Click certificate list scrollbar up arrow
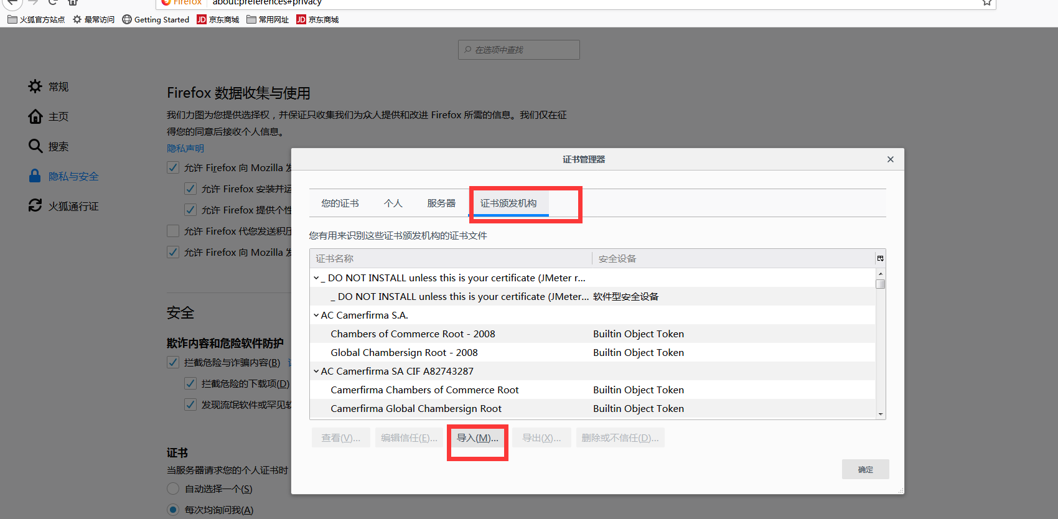Viewport: 1058px width, 519px height. coord(881,274)
